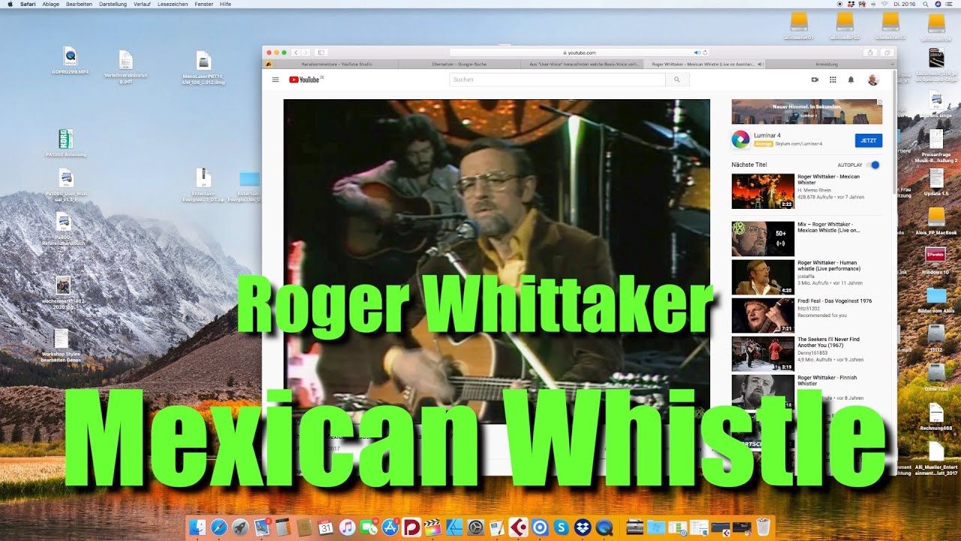Open Roger Whittaker Mexican Whister video link

click(828, 180)
